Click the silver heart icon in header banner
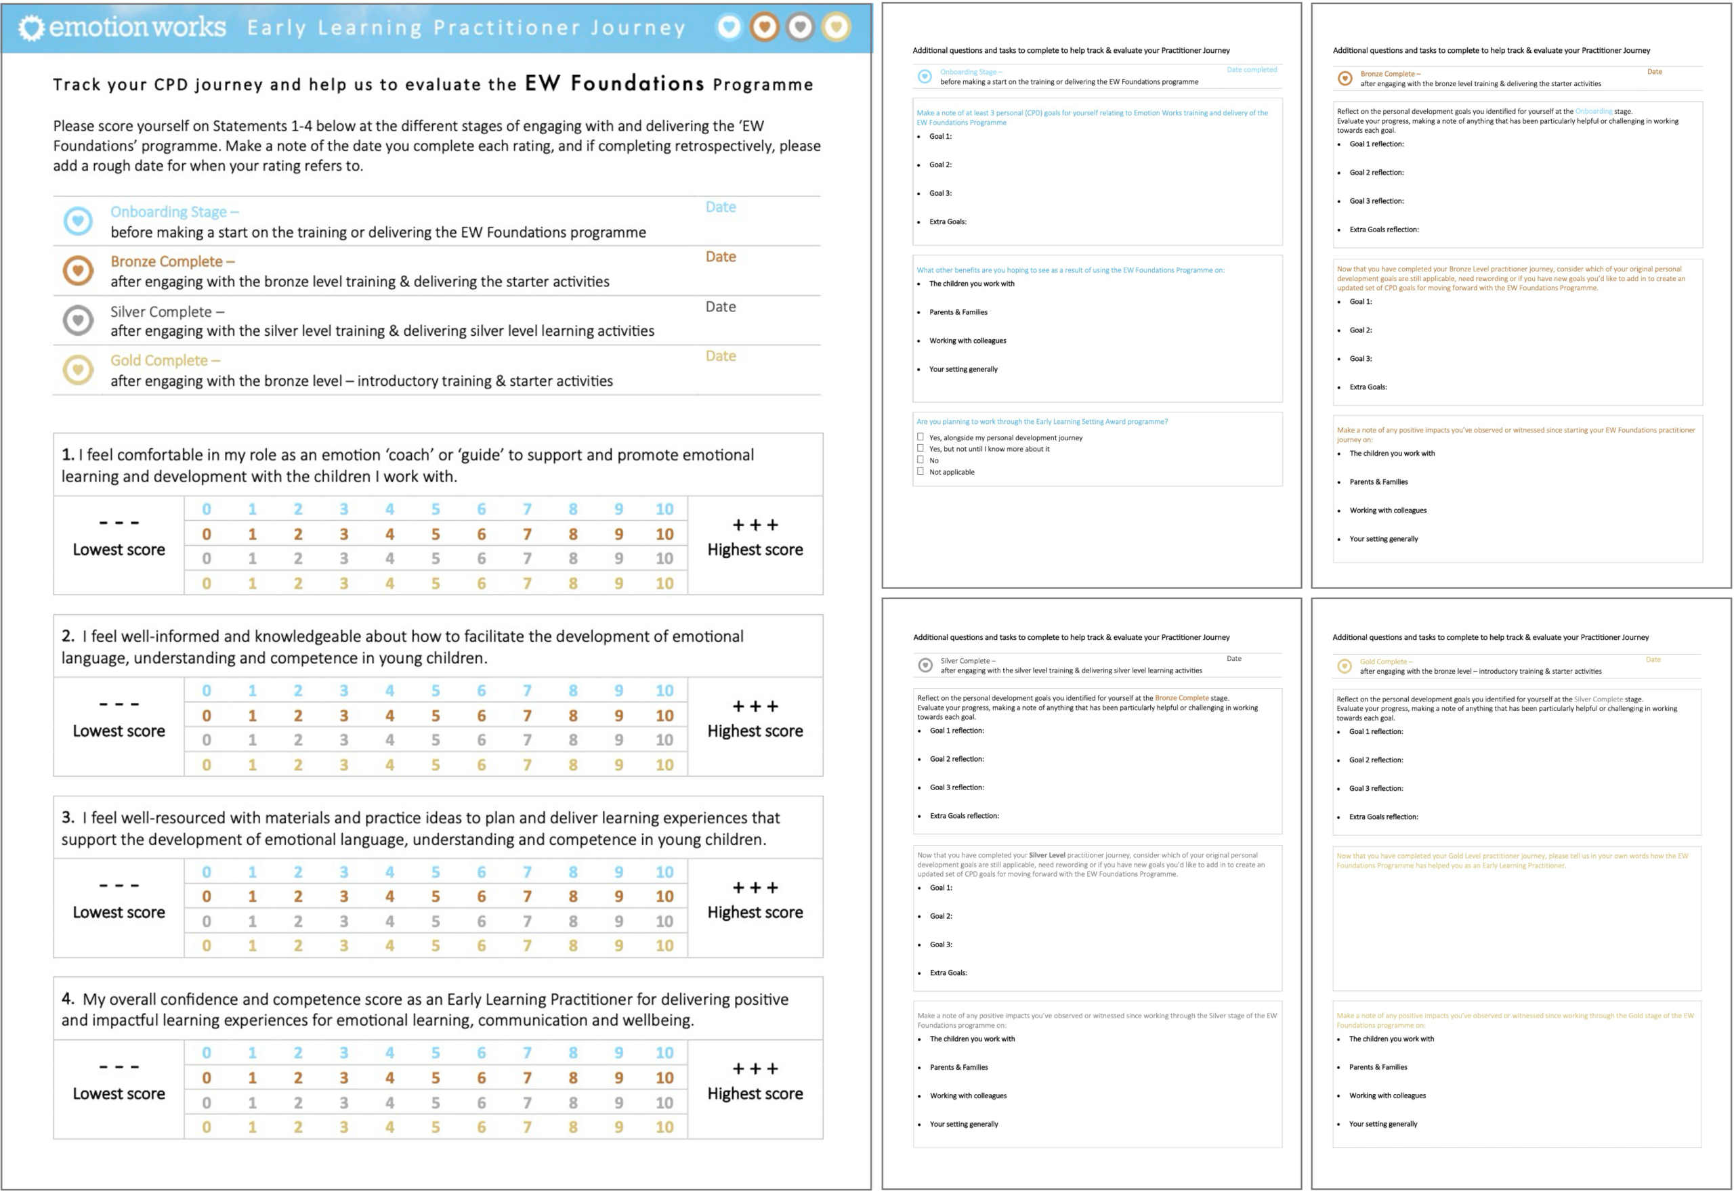1734x1191 pixels. [x=799, y=28]
